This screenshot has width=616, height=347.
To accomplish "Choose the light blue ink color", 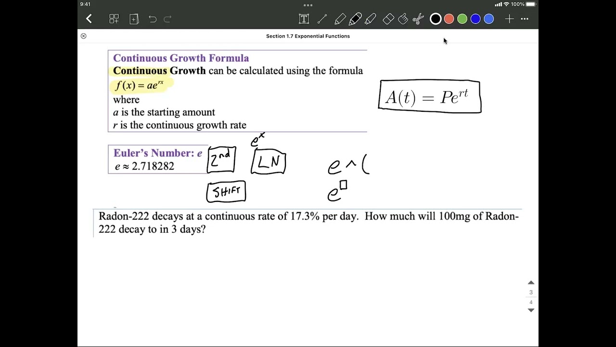I will 488,19.
